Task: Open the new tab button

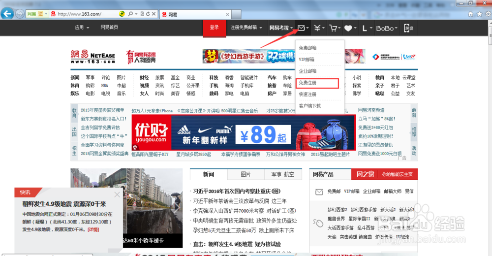Action: (x=236, y=14)
